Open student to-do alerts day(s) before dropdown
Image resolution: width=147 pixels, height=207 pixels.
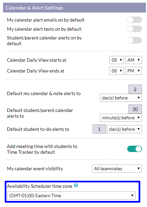click(125, 129)
